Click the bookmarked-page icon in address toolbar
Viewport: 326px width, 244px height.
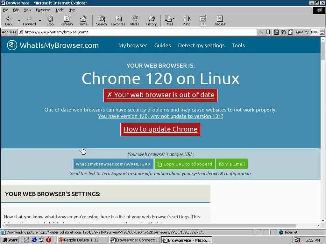276,32
